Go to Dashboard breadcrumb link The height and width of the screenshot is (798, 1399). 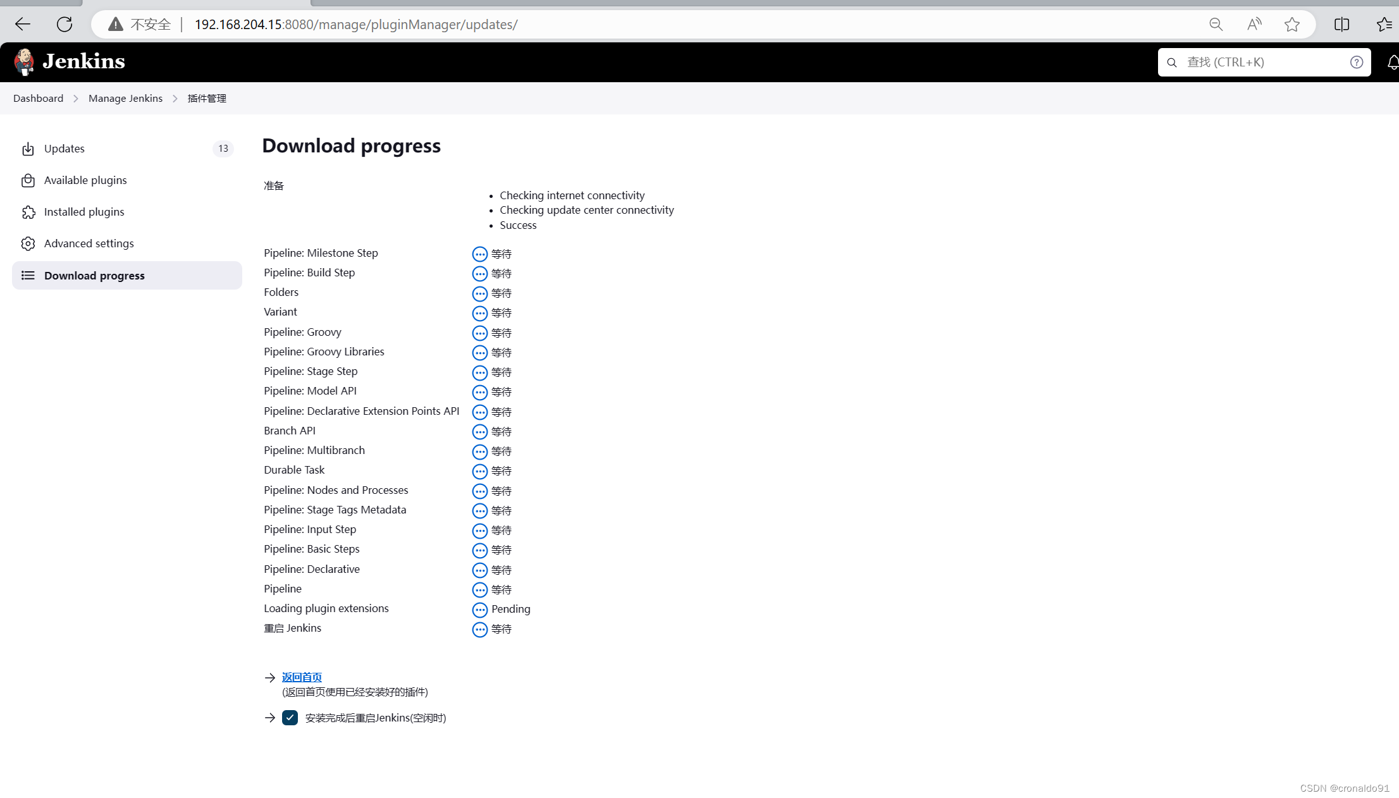(39, 99)
